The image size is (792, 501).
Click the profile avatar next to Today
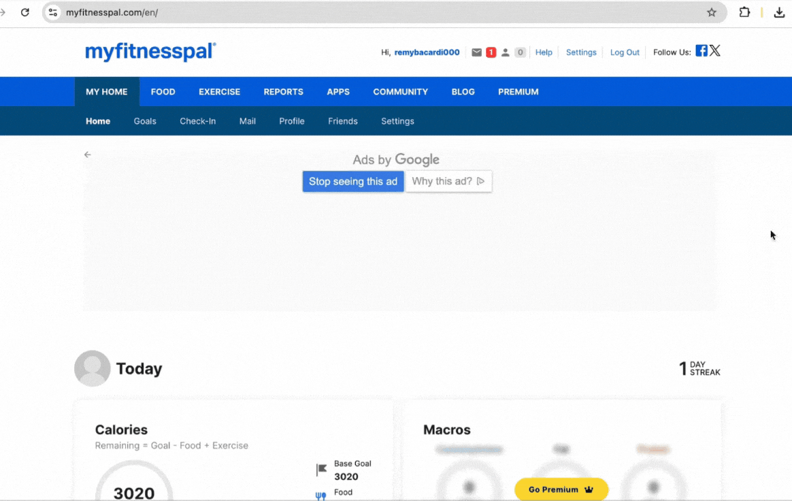pos(93,368)
